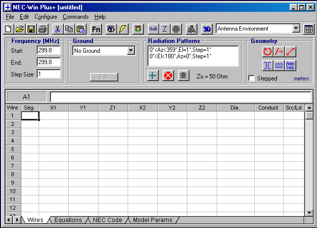Click the New file icon

8,29
